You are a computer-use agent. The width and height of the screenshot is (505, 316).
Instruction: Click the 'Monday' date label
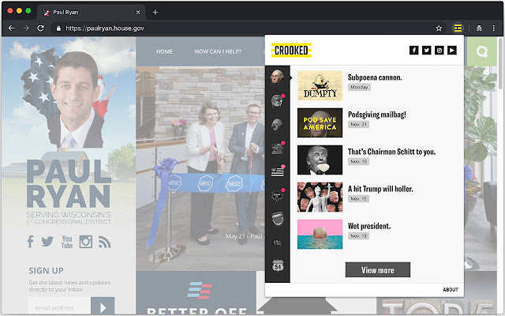(359, 87)
